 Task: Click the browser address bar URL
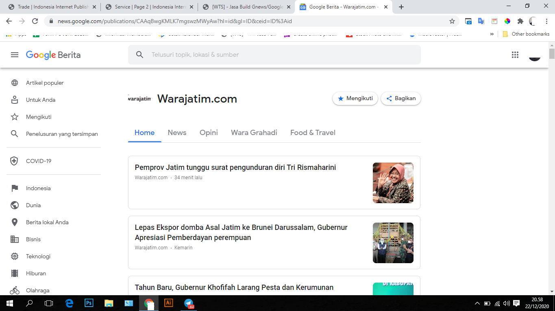(x=175, y=21)
